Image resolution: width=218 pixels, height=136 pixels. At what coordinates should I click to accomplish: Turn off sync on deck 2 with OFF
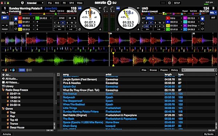pyautogui.click(x=144, y=18)
